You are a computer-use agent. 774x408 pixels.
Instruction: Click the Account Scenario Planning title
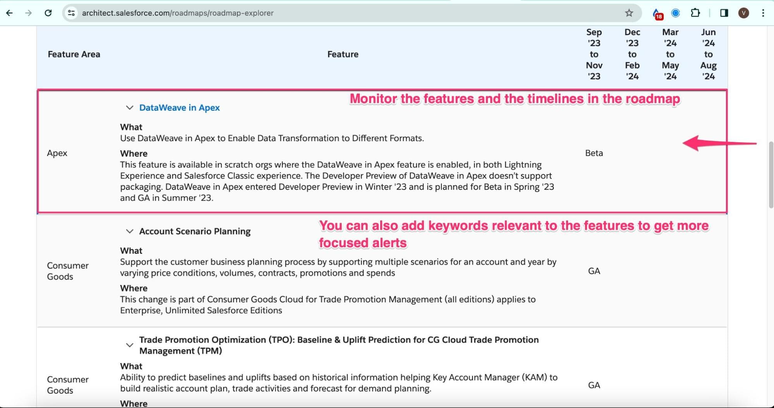point(195,231)
